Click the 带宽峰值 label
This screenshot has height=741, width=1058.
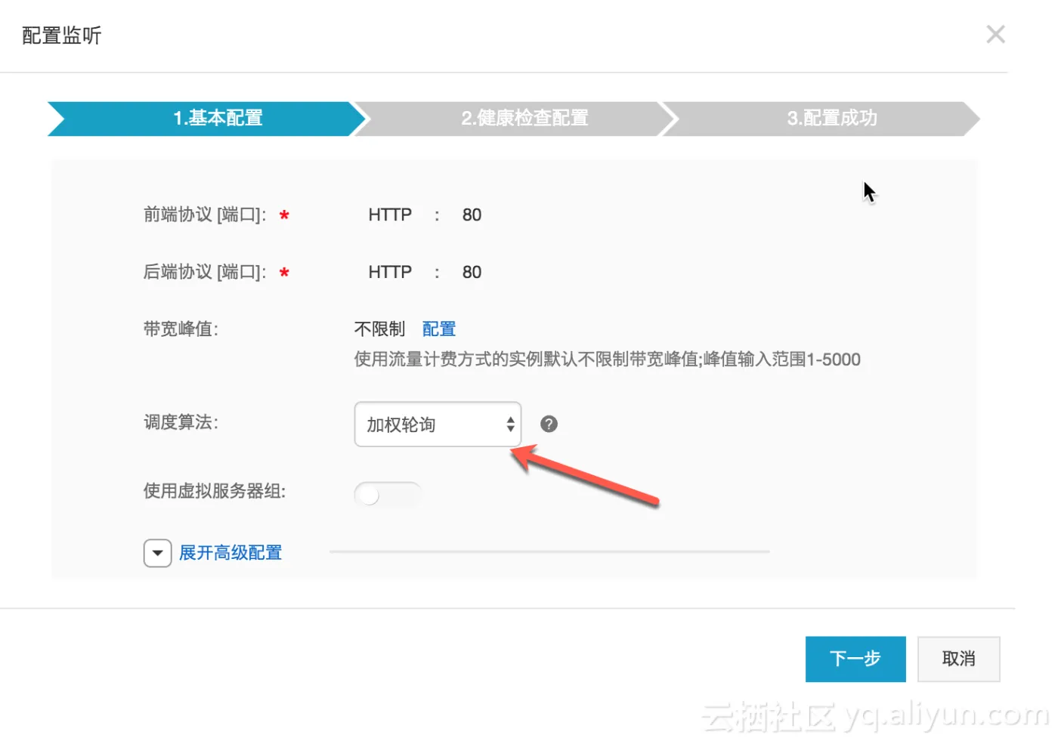point(181,329)
